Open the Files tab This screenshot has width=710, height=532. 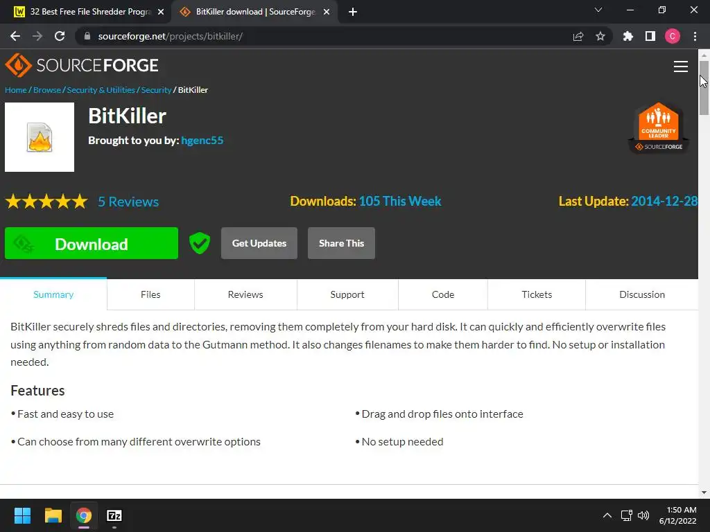tap(150, 294)
